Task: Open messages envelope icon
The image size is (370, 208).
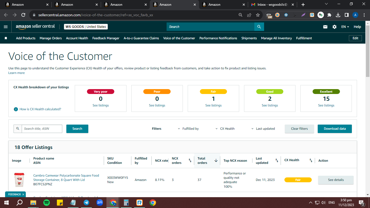Action: click(x=325, y=27)
